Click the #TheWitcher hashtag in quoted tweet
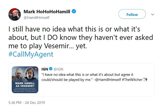The image size is (160, 108). [132, 80]
